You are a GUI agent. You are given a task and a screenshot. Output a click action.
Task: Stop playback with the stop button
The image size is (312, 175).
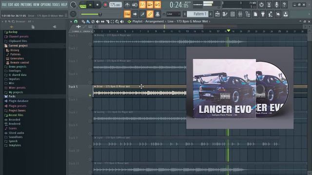coord(97,5)
